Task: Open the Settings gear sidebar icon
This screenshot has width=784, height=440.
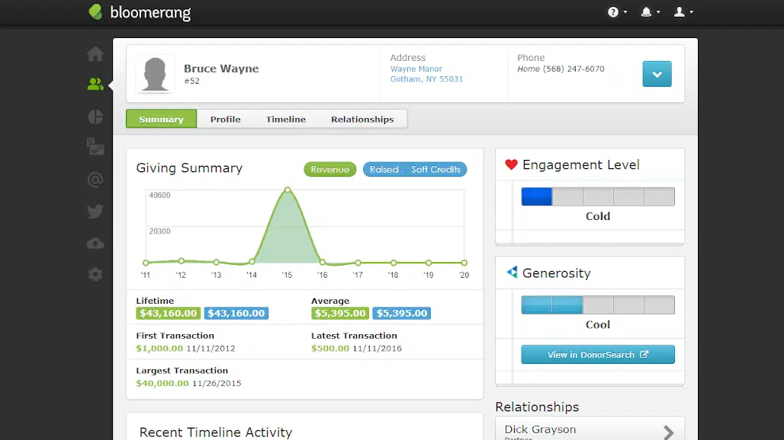Action: coord(95,274)
